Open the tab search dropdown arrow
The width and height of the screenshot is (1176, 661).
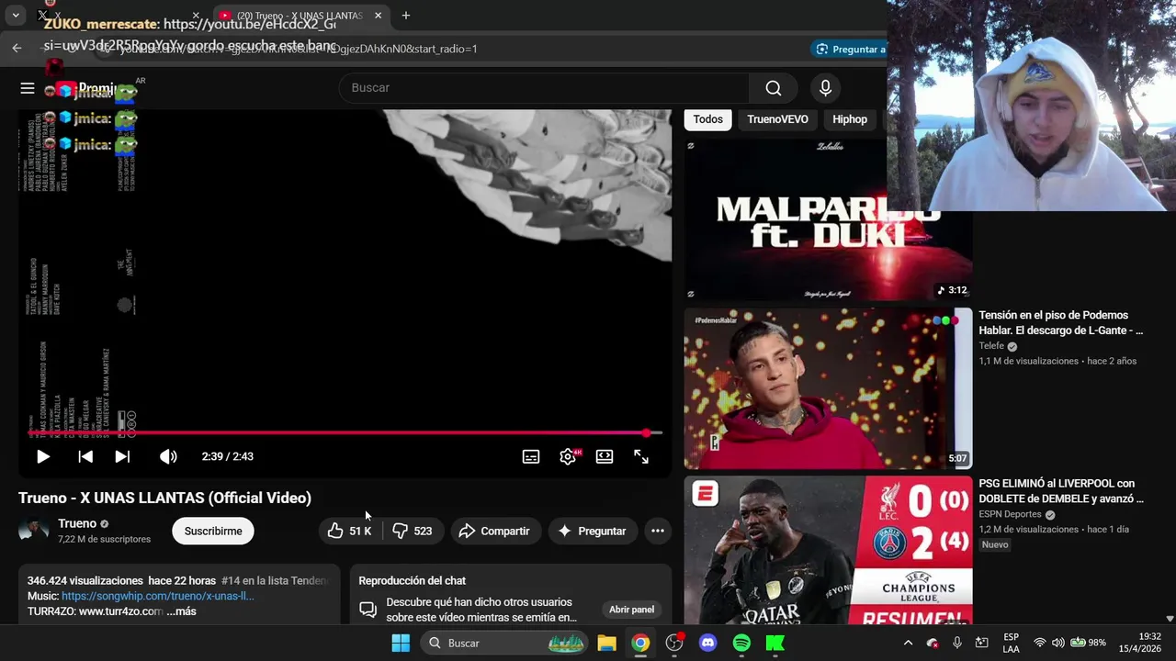coord(16,16)
